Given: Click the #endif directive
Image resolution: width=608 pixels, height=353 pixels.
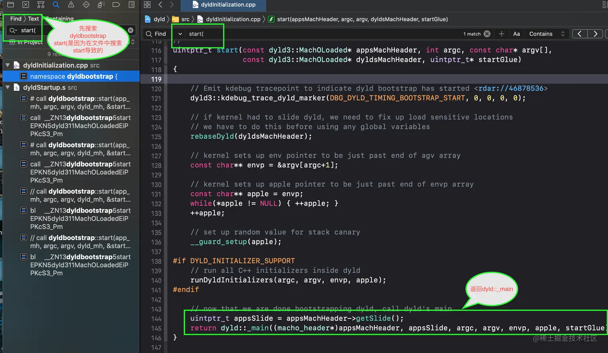Looking at the screenshot, I should pos(186,289).
